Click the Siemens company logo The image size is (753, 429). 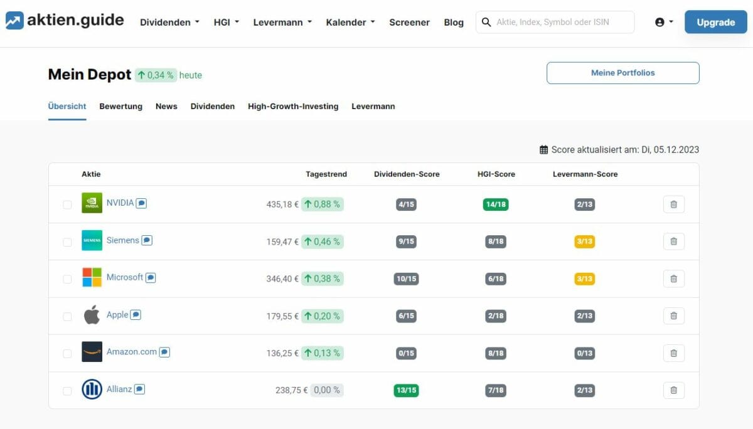click(92, 240)
